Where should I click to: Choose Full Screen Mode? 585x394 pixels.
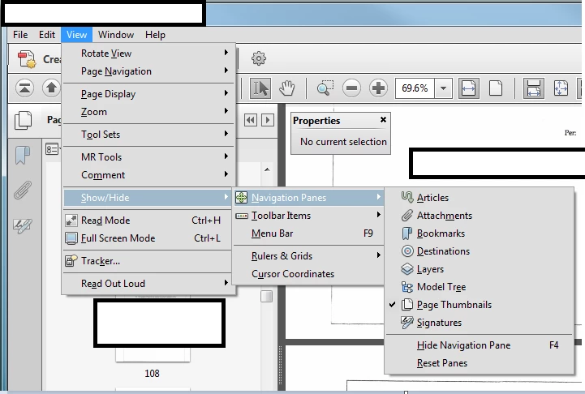(x=148, y=238)
